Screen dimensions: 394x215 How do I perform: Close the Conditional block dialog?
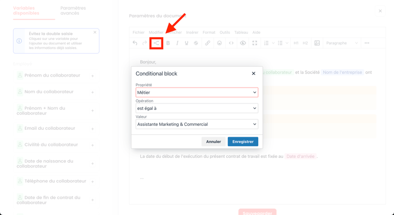tap(254, 74)
